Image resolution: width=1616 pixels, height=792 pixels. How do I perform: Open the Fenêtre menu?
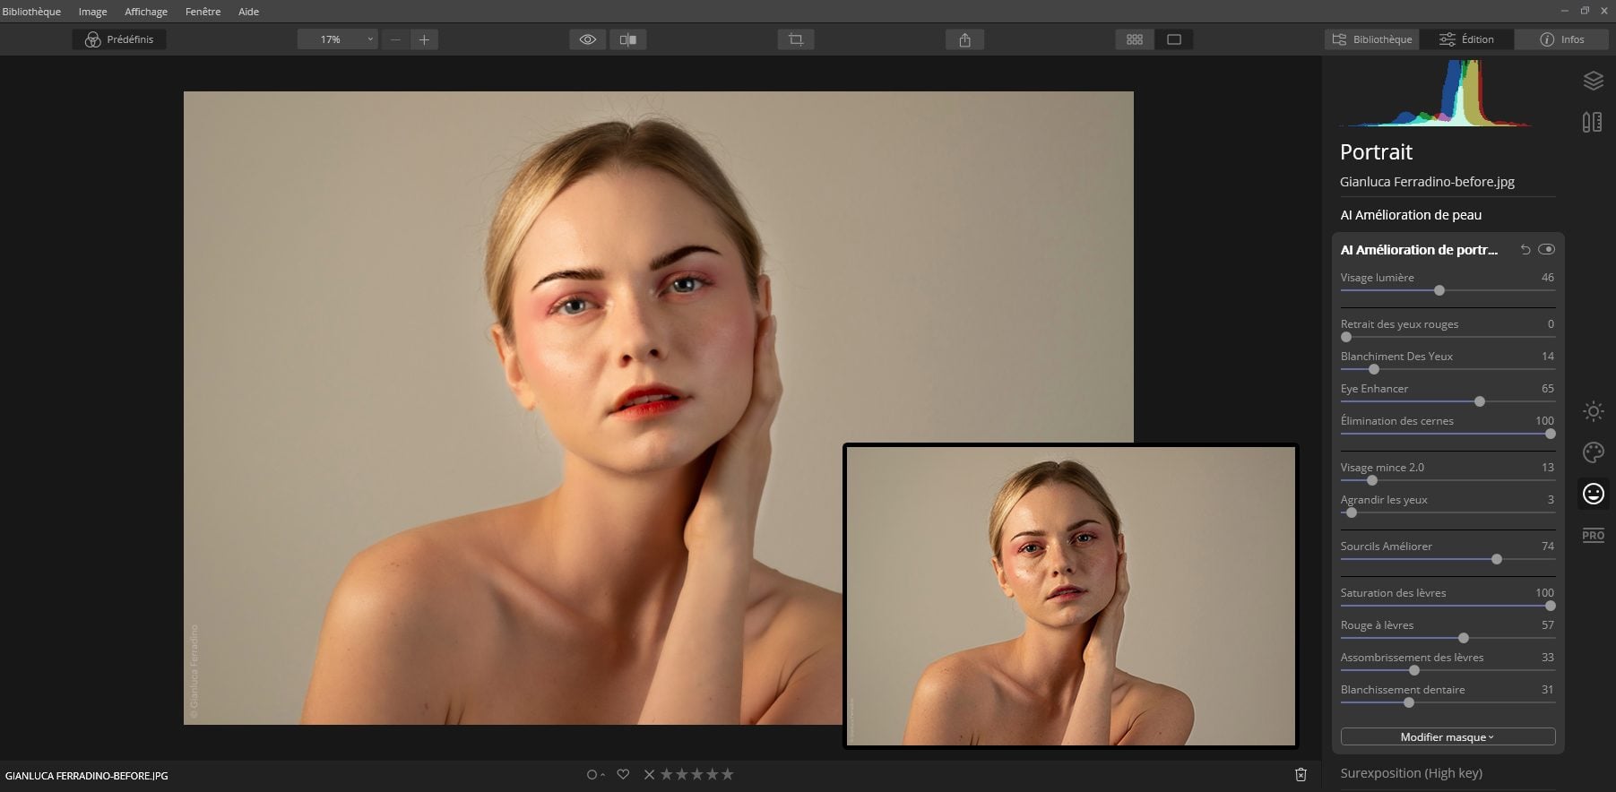[x=203, y=12]
